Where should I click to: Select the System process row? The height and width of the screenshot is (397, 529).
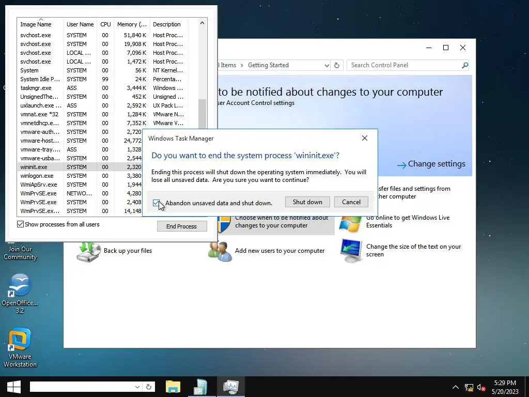pos(102,70)
